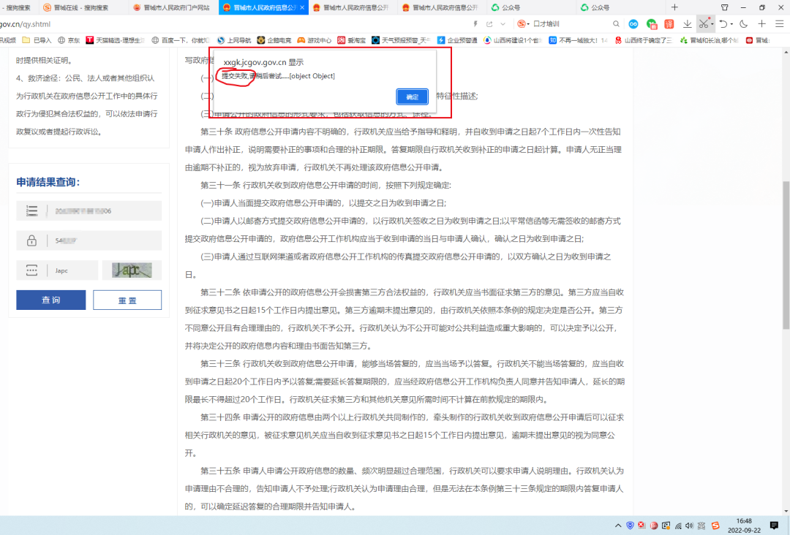
Task: Close the active 晋城市人民政府信息公开 tab
Action: (302, 7)
